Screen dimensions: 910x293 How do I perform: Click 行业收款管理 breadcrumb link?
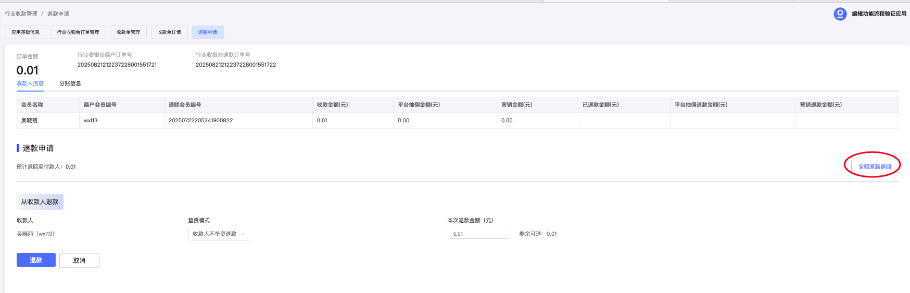(x=21, y=14)
